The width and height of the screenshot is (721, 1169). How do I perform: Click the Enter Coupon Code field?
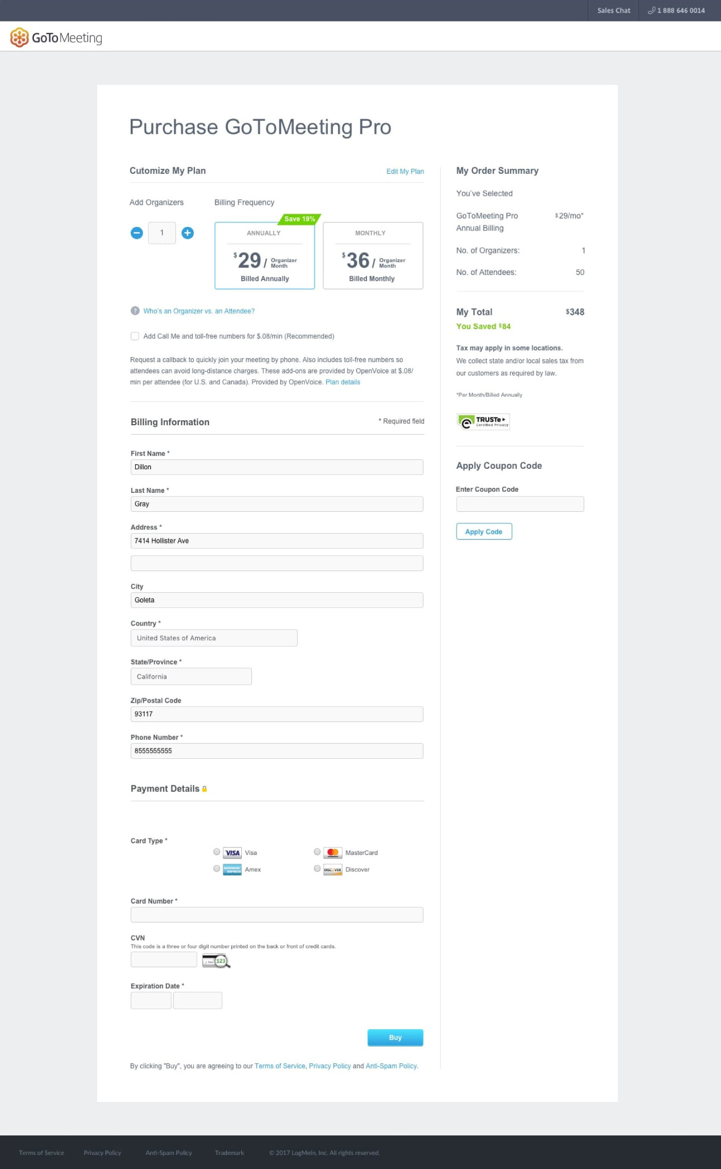tap(520, 504)
